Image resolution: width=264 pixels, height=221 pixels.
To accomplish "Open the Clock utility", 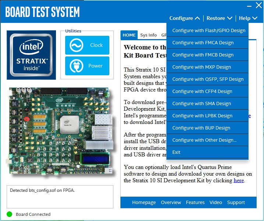I will click(x=87, y=45).
